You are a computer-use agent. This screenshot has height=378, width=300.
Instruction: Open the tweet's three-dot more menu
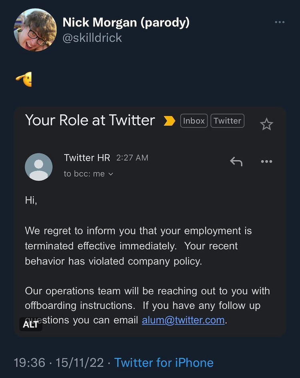(x=280, y=22)
